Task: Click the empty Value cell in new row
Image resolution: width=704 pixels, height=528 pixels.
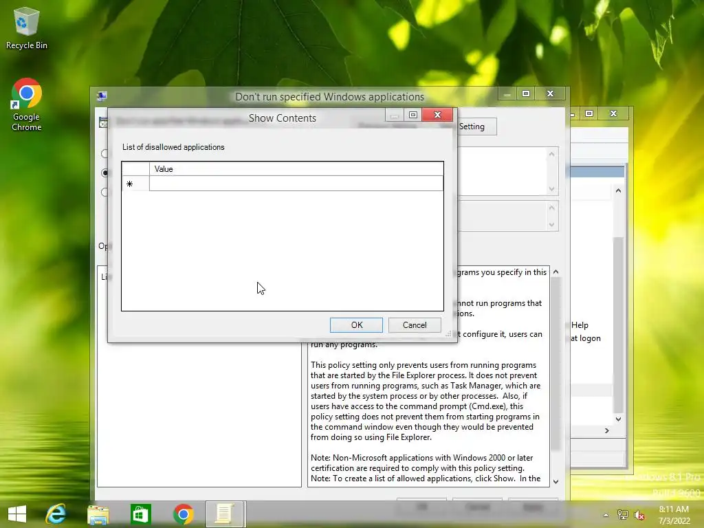Action: click(296, 184)
